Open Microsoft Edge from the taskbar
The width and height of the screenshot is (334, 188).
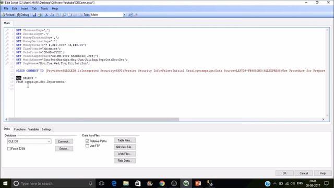pyautogui.click(x=114, y=183)
